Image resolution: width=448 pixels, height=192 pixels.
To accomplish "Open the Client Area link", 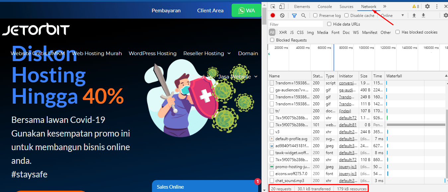I will click(210, 10).
